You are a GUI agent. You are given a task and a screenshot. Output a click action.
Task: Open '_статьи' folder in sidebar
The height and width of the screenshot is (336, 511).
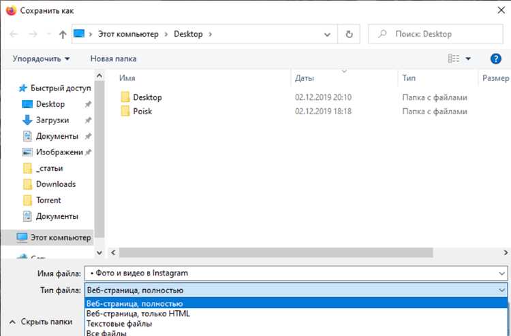point(49,168)
